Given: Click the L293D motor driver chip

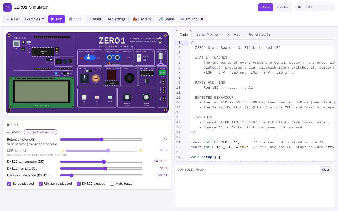Looking at the screenshot, I should pyautogui.click(x=147, y=73).
